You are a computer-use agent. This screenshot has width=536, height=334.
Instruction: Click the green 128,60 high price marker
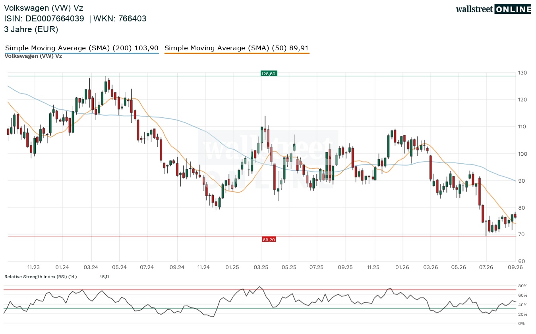(268, 73)
